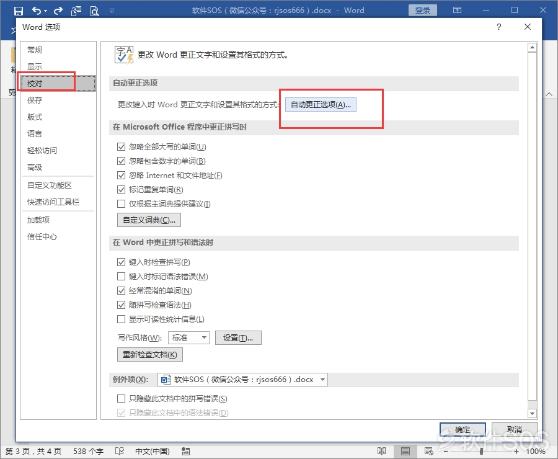Toggle 随拼写检查语法 checkbox
558x459 pixels.
[122, 305]
